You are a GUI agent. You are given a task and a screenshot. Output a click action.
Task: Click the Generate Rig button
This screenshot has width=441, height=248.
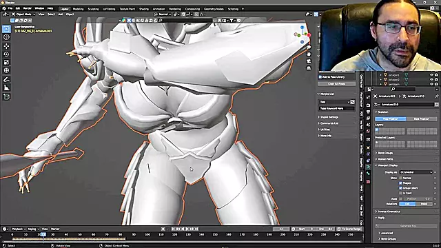[x=407, y=226]
